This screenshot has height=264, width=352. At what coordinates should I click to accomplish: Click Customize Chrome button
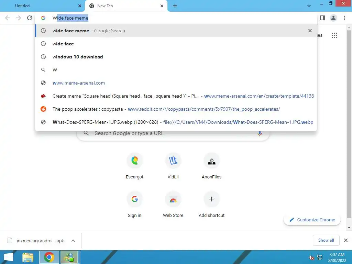[x=312, y=220]
